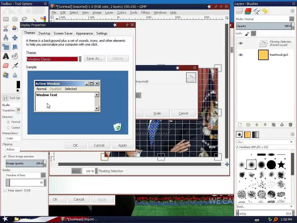Image resolution: width=297 pixels, height=223 pixels.
Task: Enable Keep aspect (Ctrl) checkbox
Action: pyautogui.click(x=5, y=190)
